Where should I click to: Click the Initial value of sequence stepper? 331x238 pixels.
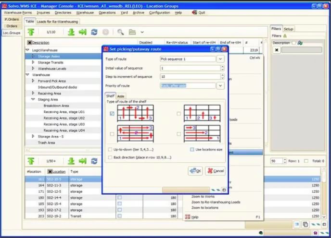click(x=222, y=68)
